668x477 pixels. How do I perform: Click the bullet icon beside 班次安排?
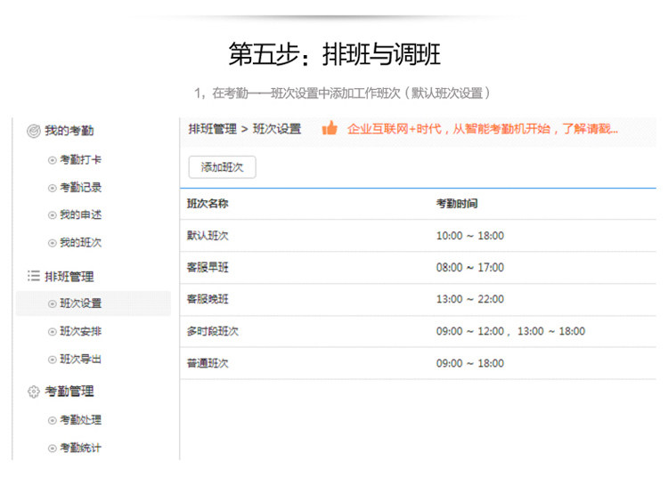pos(52,332)
